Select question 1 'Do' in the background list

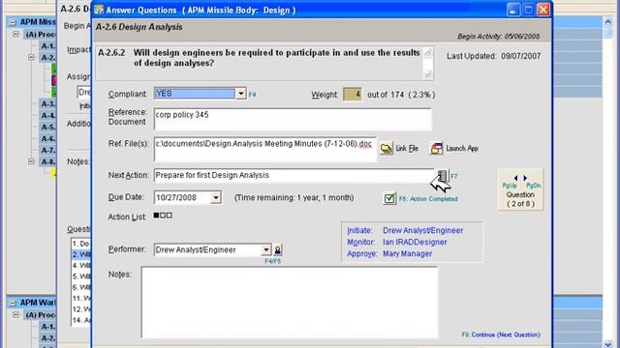[x=81, y=244]
